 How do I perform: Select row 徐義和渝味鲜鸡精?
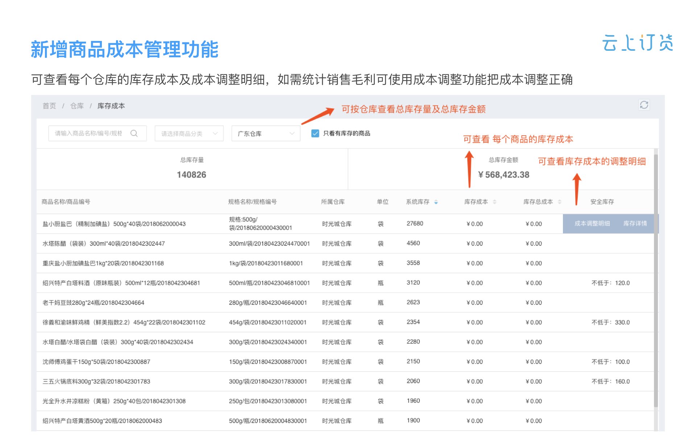click(345, 322)
